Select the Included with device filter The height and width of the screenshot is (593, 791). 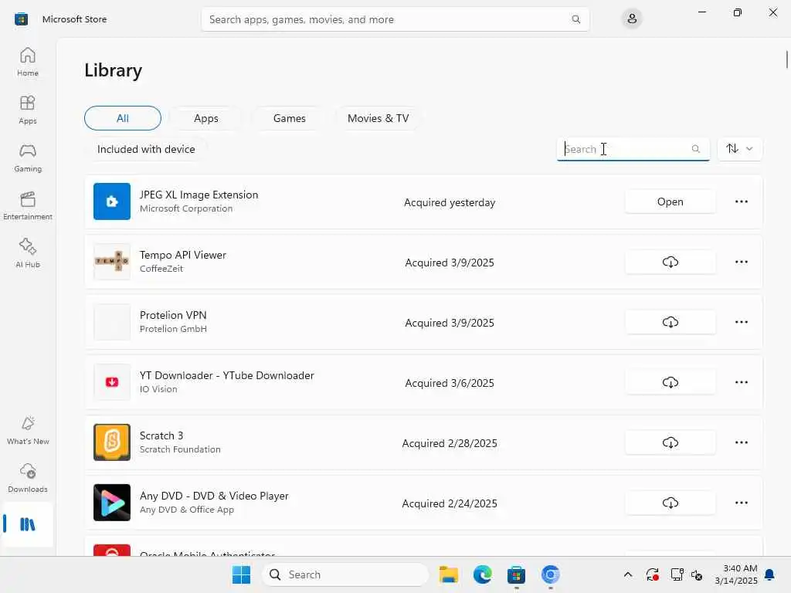click(146, 149)
